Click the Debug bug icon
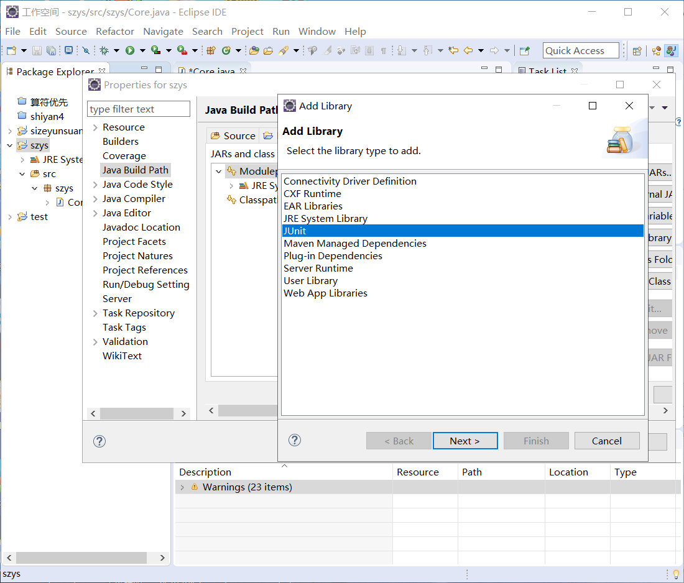684x583 pixels. tap(104, 50)
